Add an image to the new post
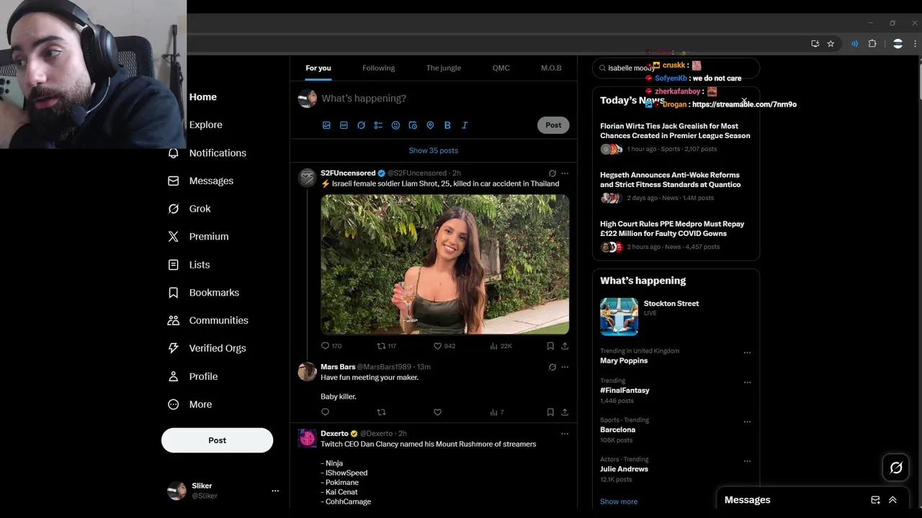 click(x=326, y=125)
